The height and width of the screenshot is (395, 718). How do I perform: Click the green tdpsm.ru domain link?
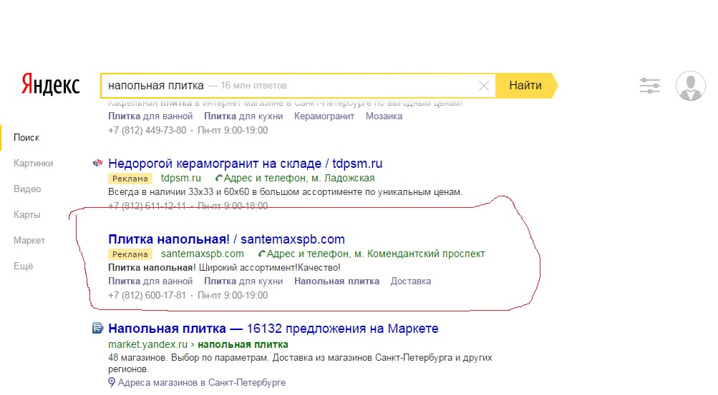(x=181, y=178)
